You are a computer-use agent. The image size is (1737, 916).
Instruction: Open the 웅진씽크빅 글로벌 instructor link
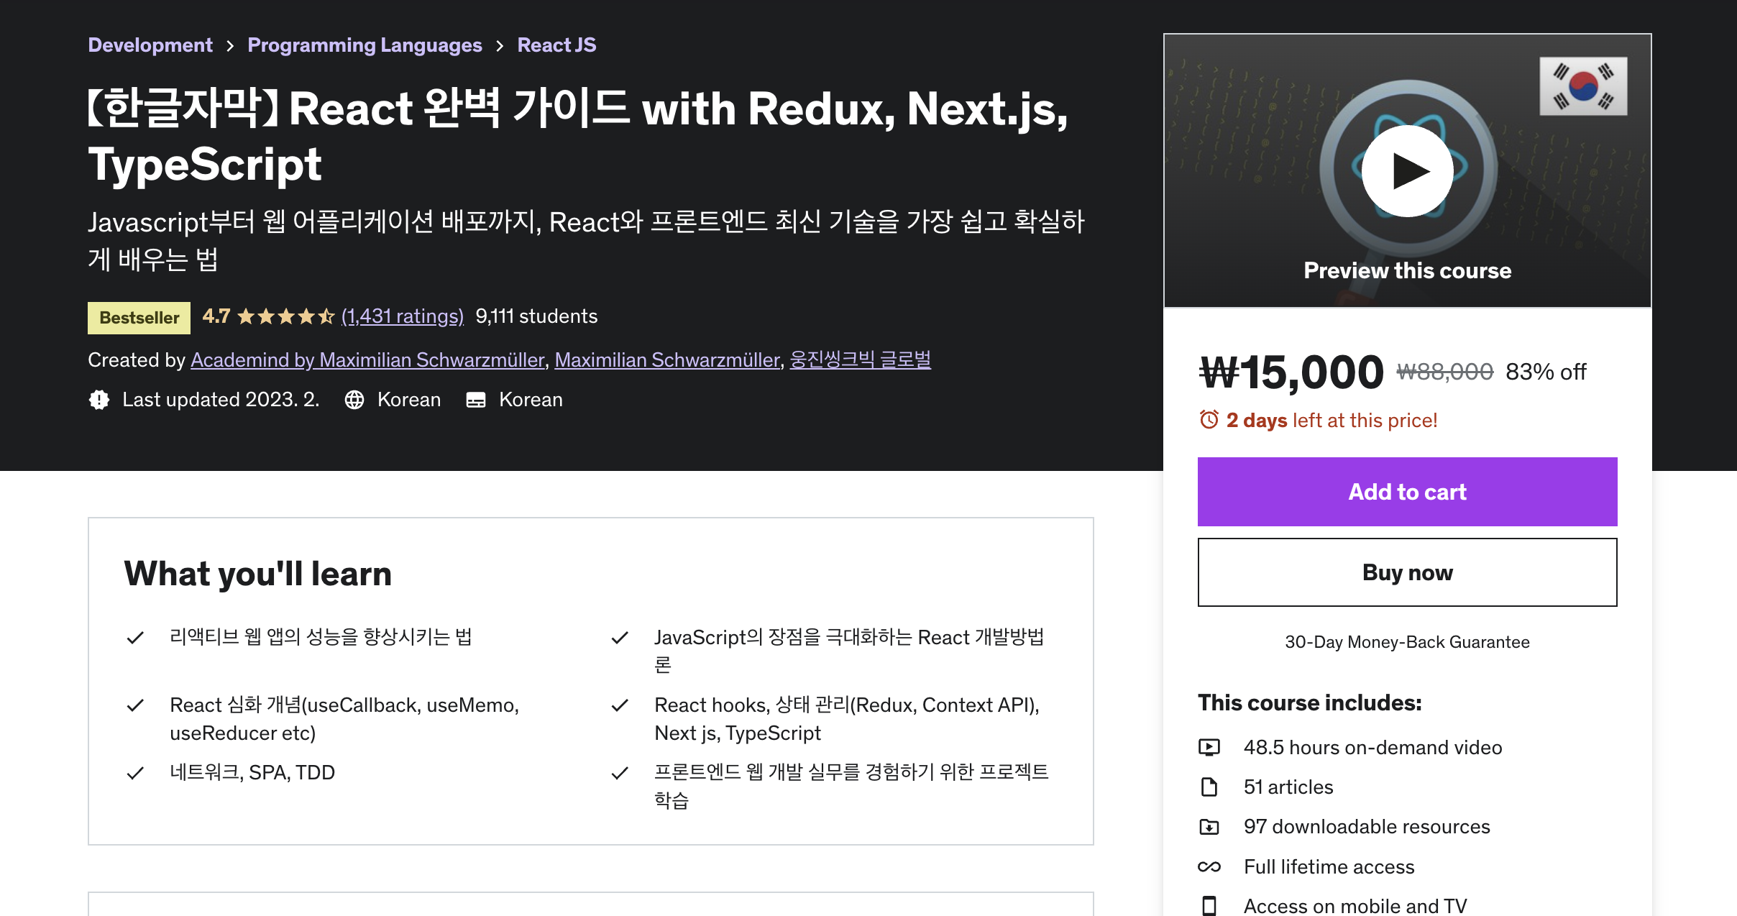861,360
